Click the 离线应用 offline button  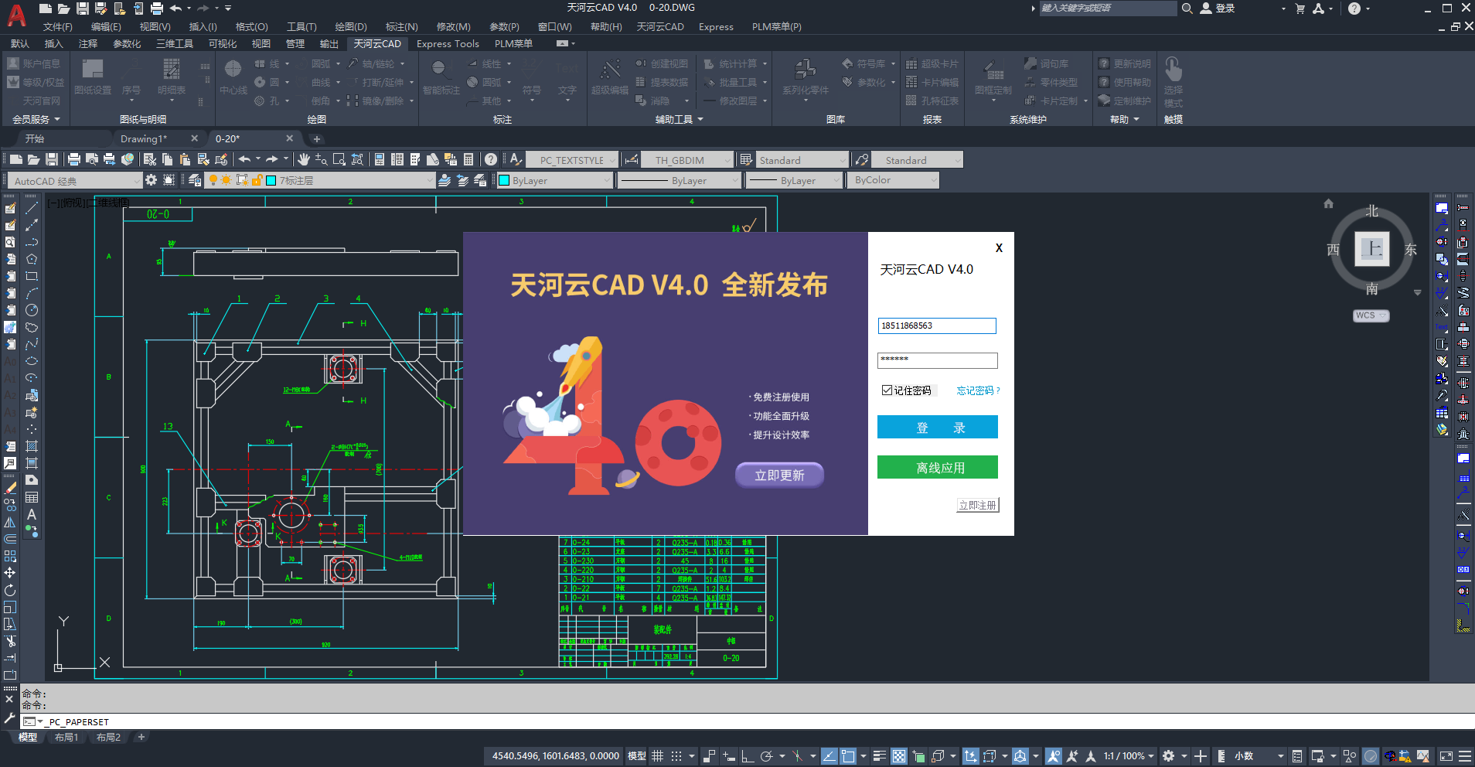point(937,468)
